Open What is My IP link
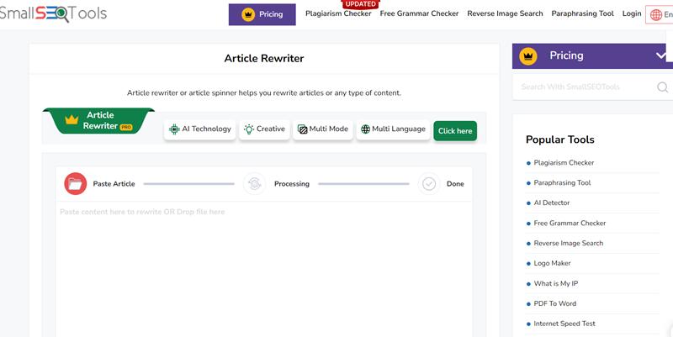The width and height of the screenshot is (673, 337). 556,283
